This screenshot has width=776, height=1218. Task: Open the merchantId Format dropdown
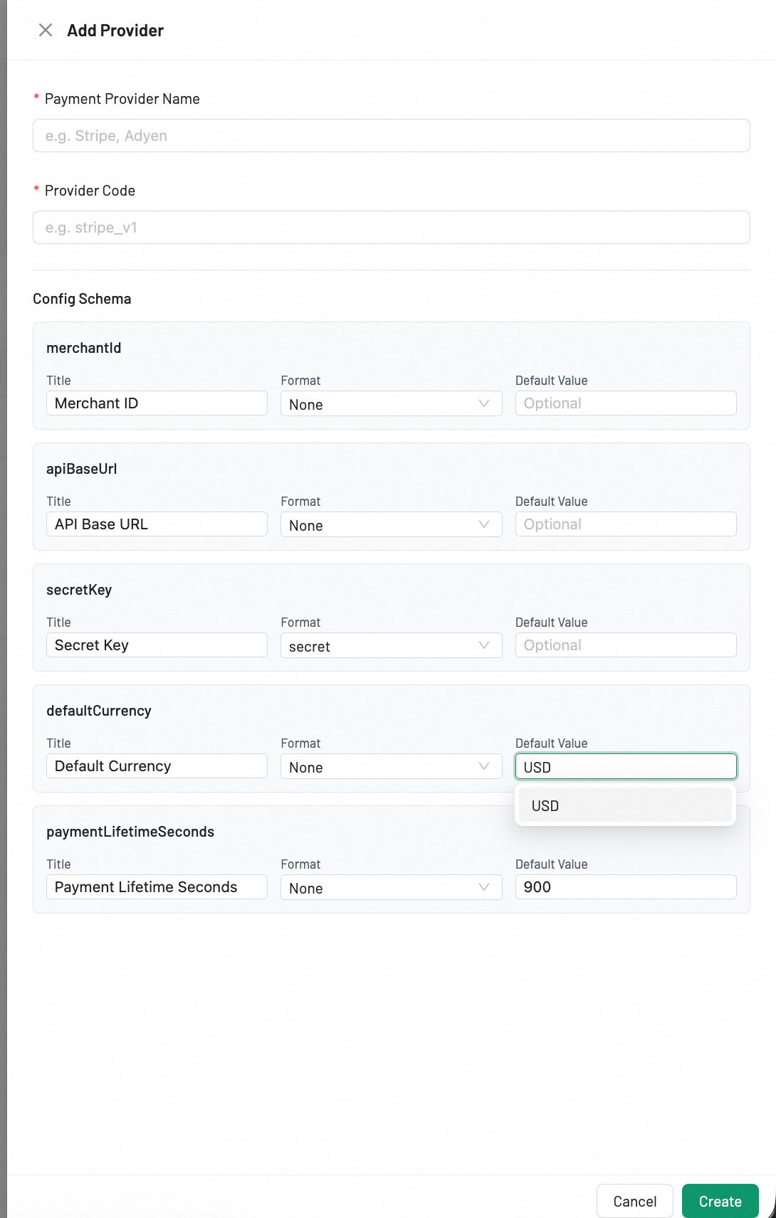(391, 403)
